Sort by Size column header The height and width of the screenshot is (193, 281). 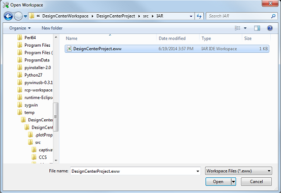pos(256,39)
